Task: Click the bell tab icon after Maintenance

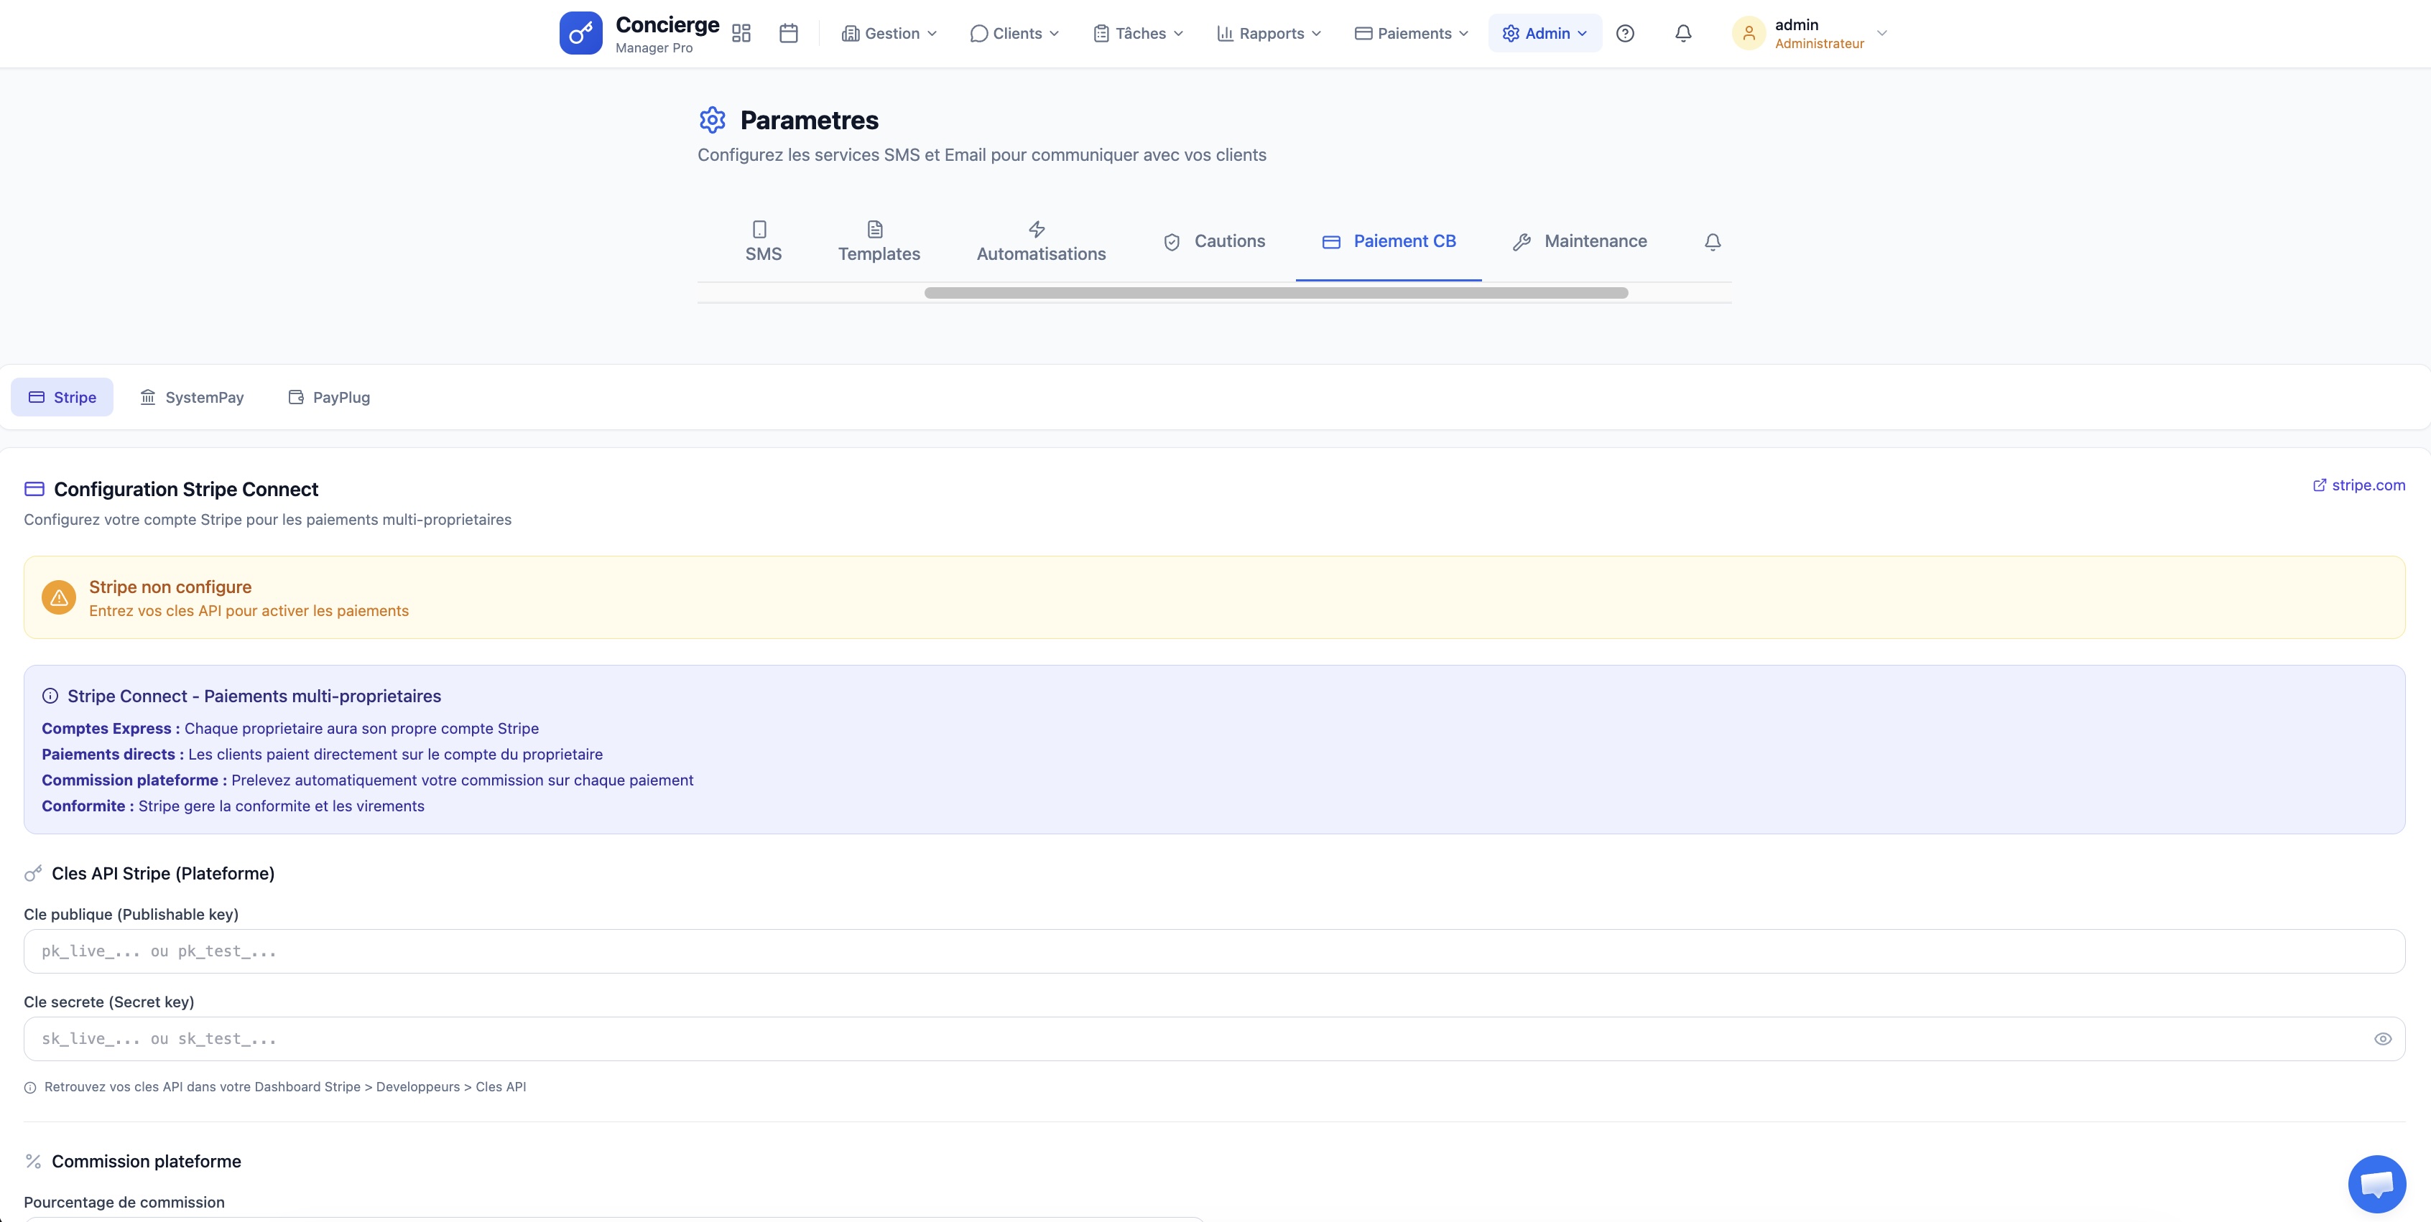Action: tap(1712, 241)
